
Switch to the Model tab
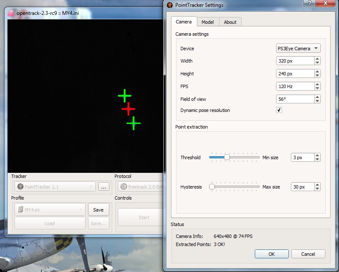coord(208,22)
